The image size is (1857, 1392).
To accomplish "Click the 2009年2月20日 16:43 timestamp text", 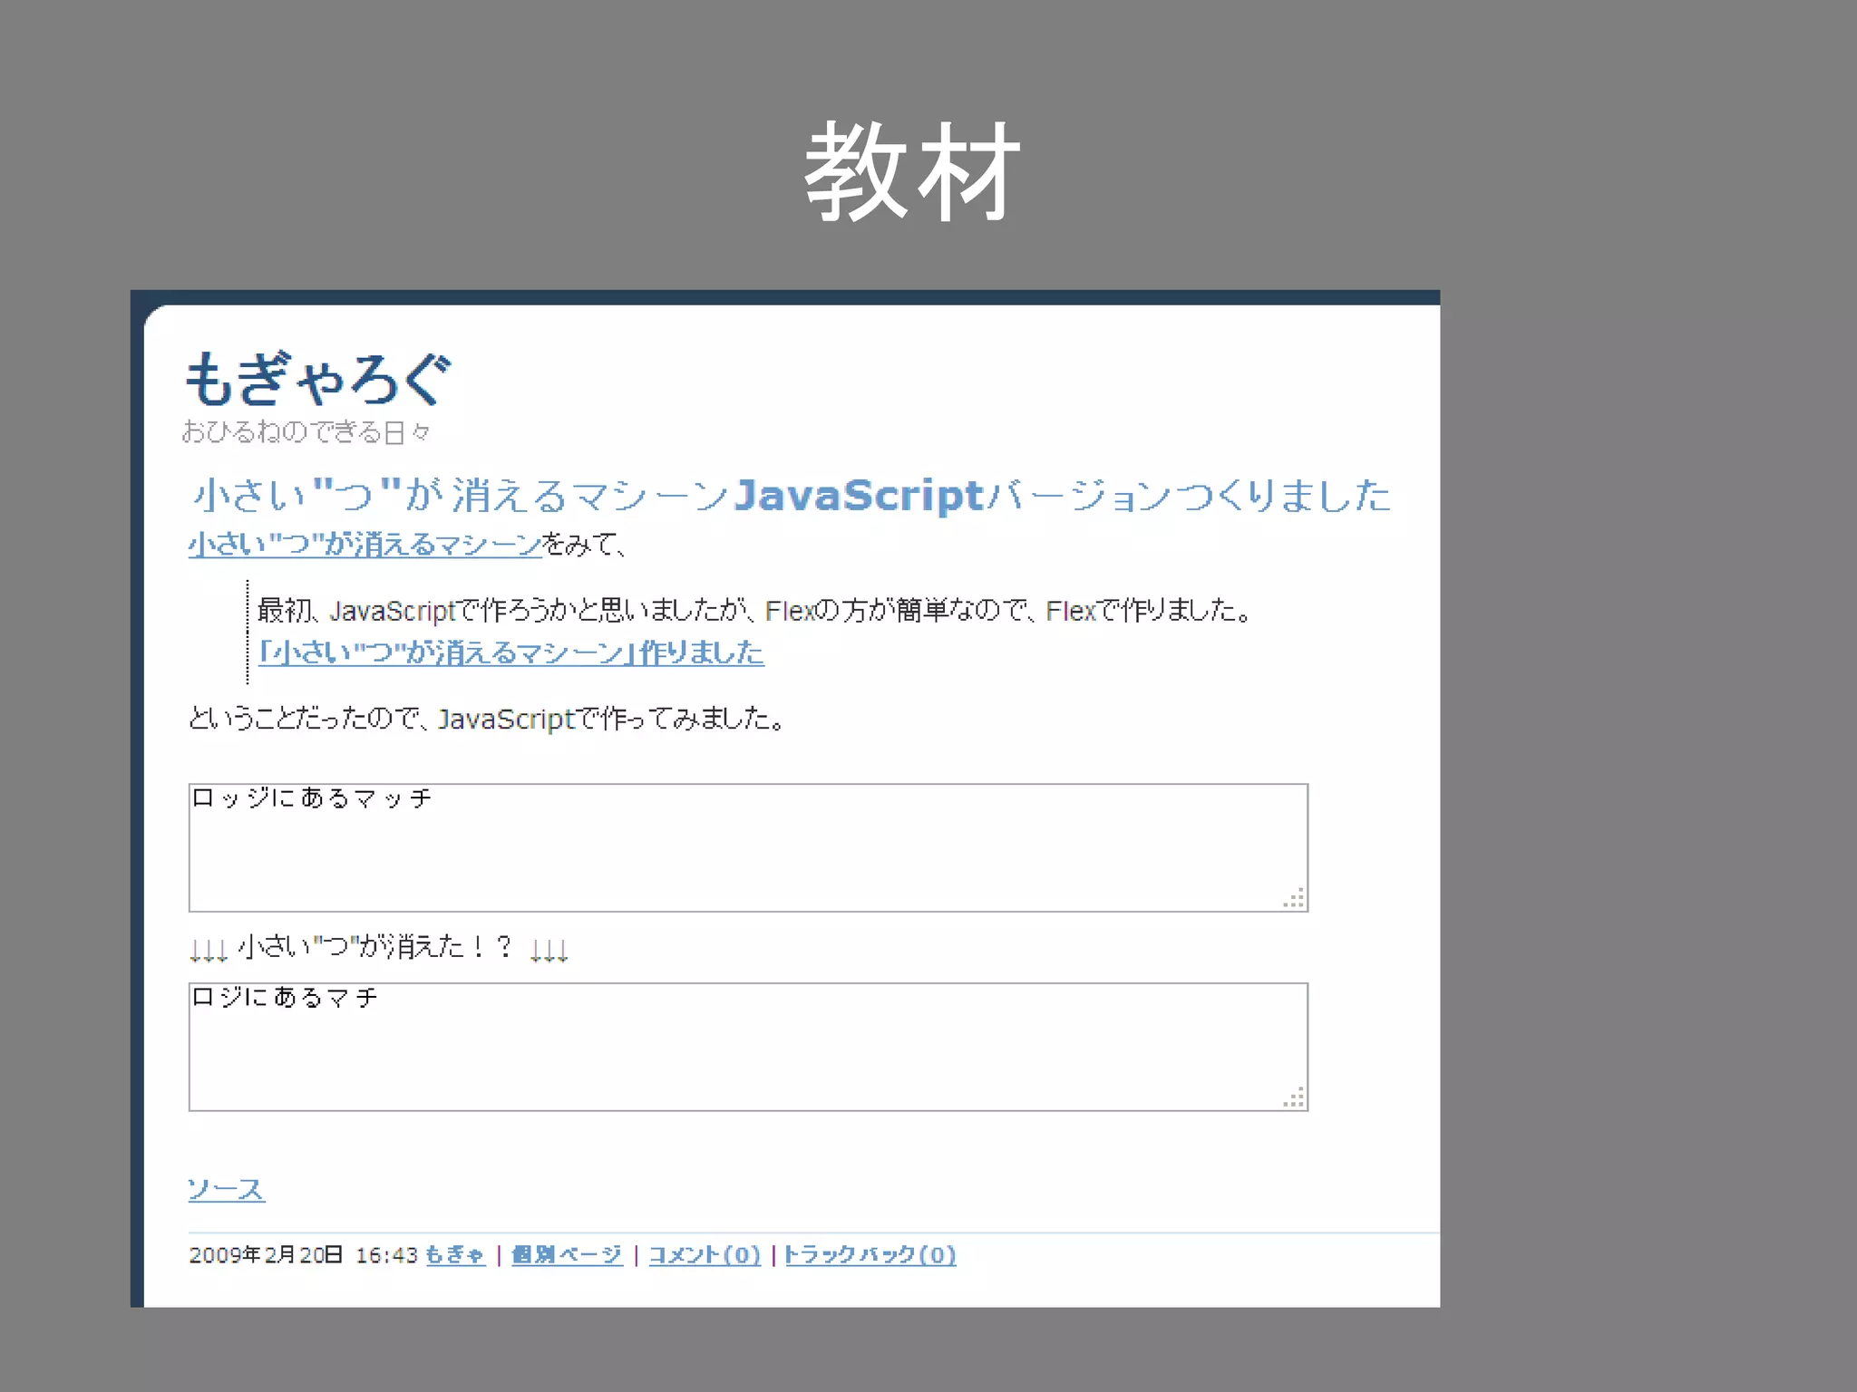I will click(x=303, y=1255).
